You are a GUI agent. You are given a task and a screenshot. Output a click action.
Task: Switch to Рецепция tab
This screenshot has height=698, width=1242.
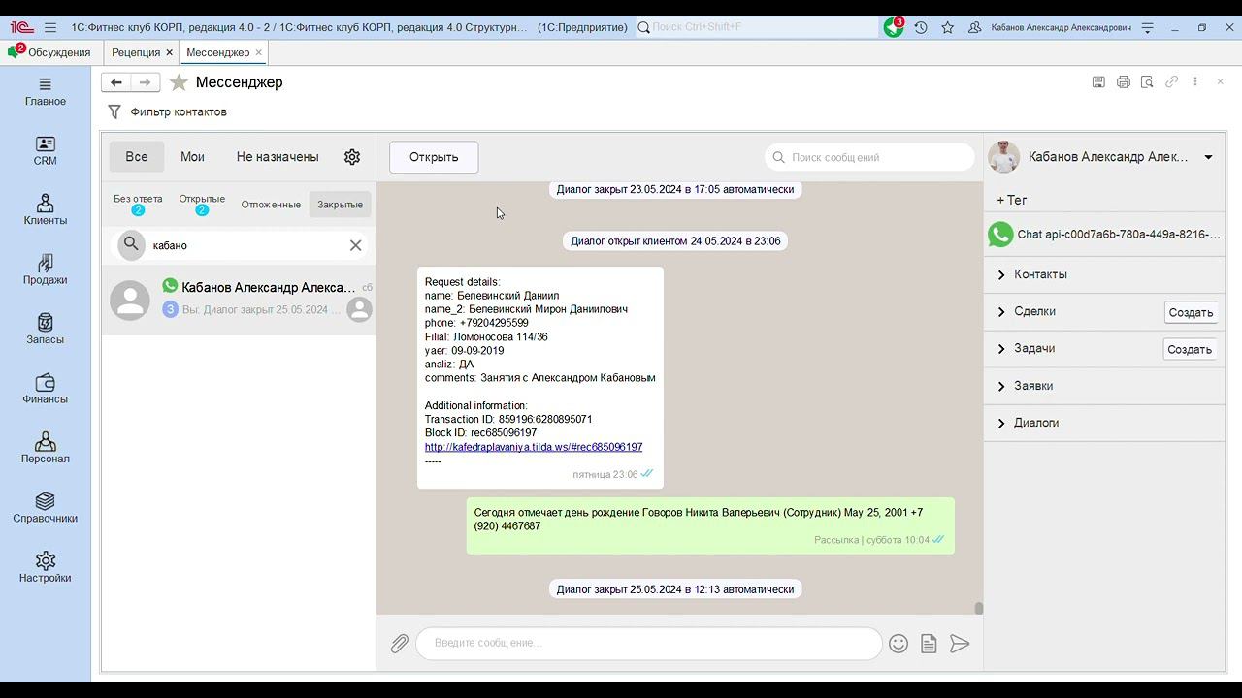[136, 52]
